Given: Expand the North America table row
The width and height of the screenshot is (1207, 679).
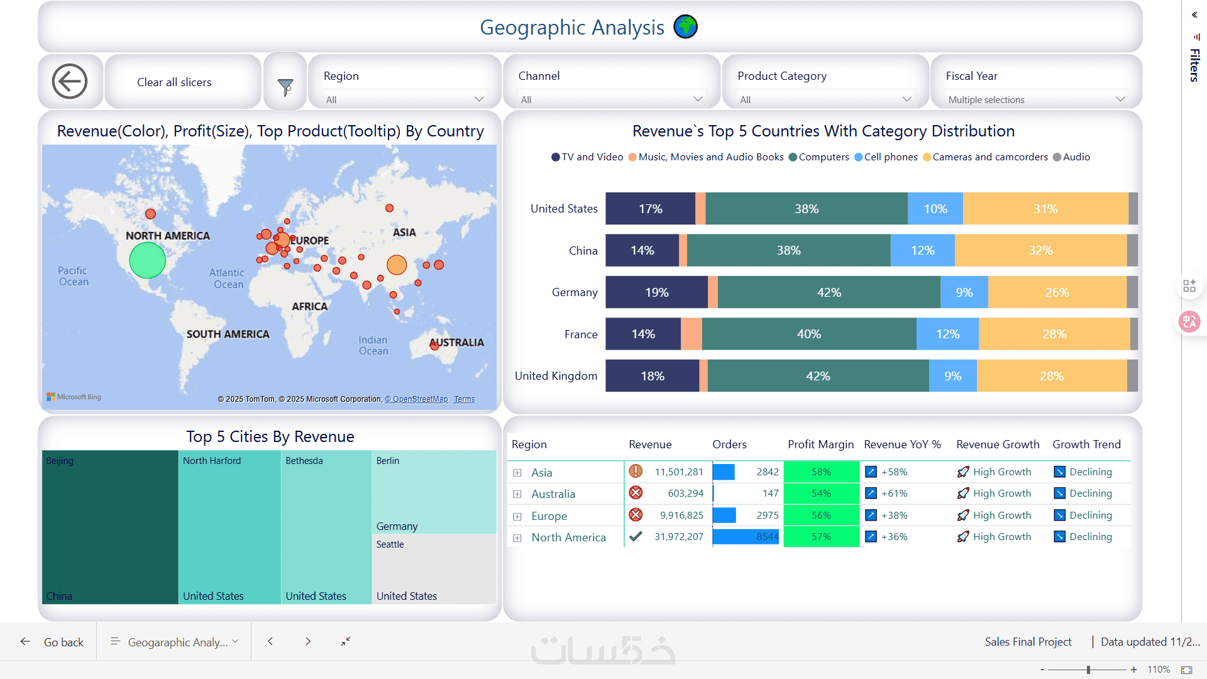Looking at the screenshot, I should pos(517,538).
